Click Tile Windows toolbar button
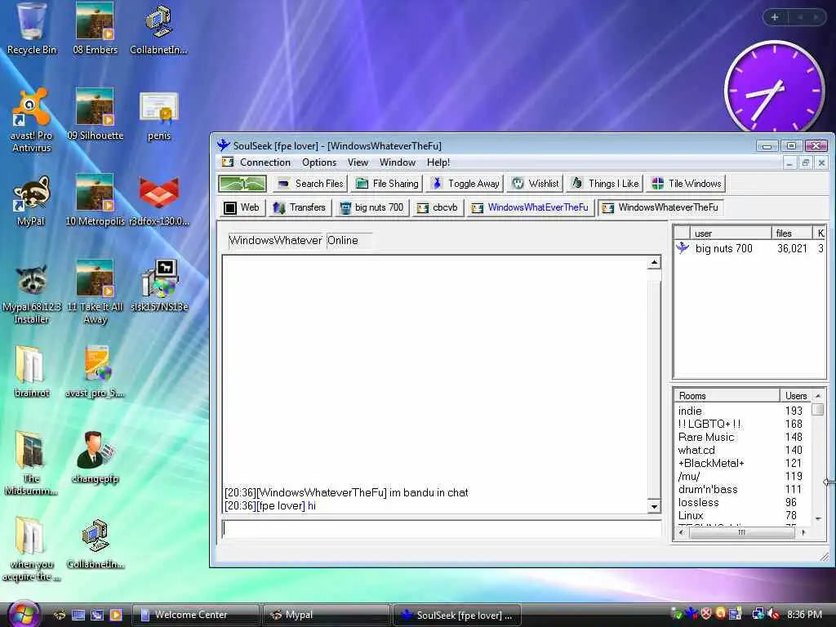The image size is (836, 627). 686,184
